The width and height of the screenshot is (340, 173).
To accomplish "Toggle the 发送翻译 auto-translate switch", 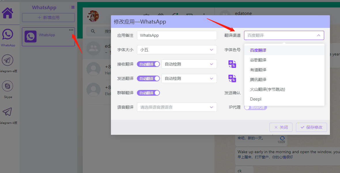I will 148,78.
